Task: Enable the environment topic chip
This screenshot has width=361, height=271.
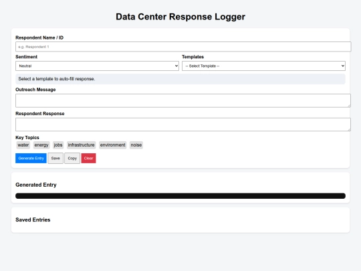Action: point(112,145)
